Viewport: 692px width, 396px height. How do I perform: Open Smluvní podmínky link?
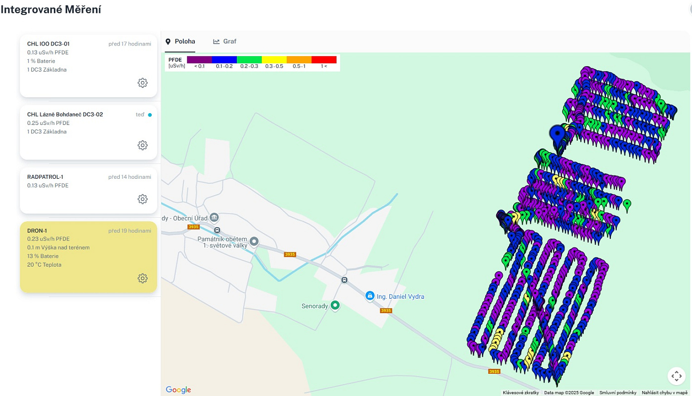point(618,393)
